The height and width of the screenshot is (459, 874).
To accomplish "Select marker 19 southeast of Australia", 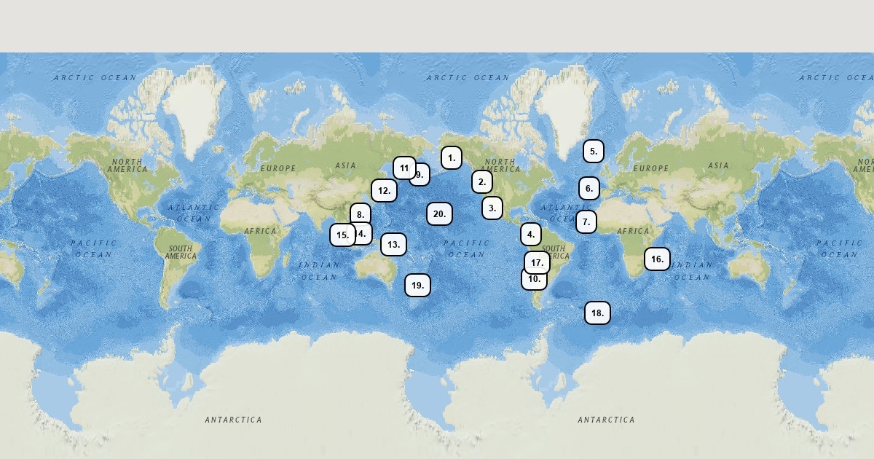I will click(417, 286).
